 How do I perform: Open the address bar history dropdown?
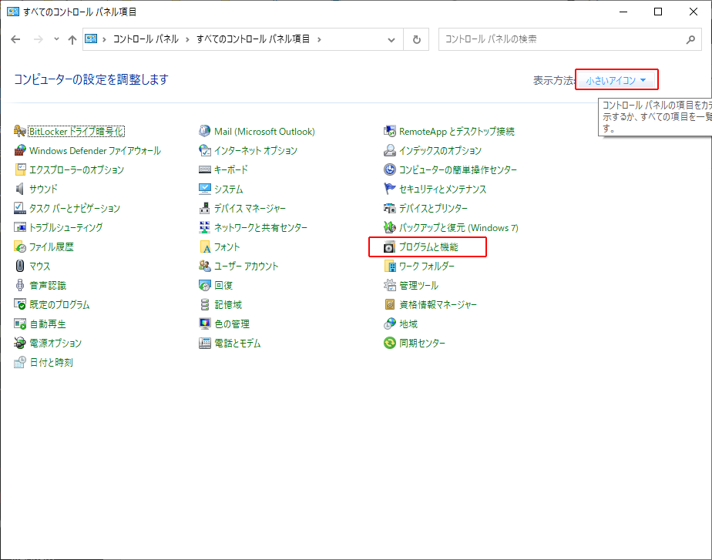click(391, 39)
